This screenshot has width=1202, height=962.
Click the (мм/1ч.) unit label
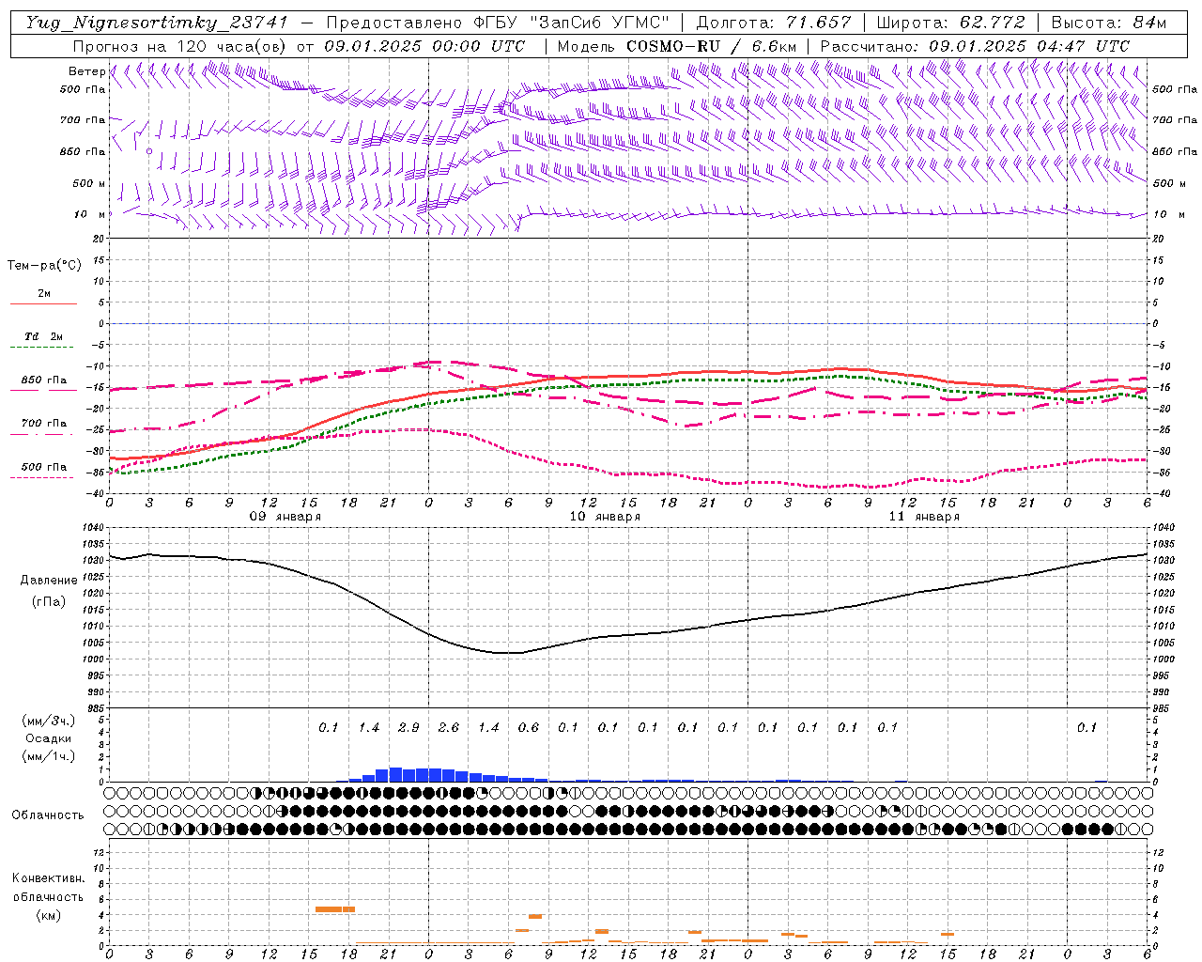click(48, 756)
